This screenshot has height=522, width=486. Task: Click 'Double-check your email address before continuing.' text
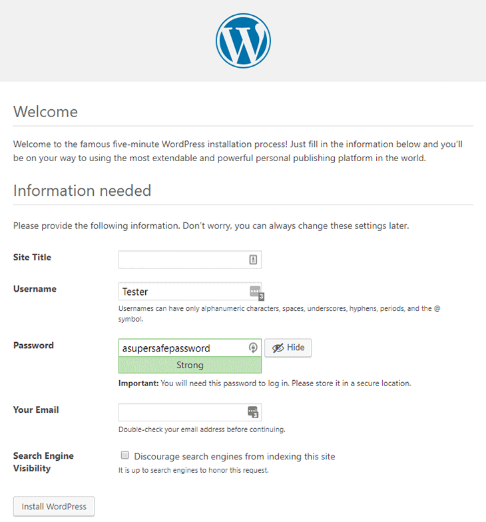tap(202, 429)
